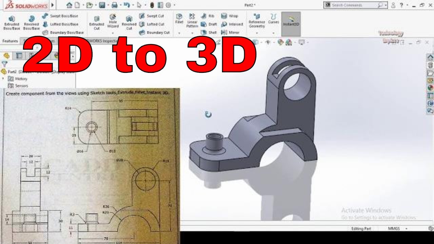This screenshot has height=244, width=434.
Task: Open the search commands dropdown arrow
Action: 386,5
